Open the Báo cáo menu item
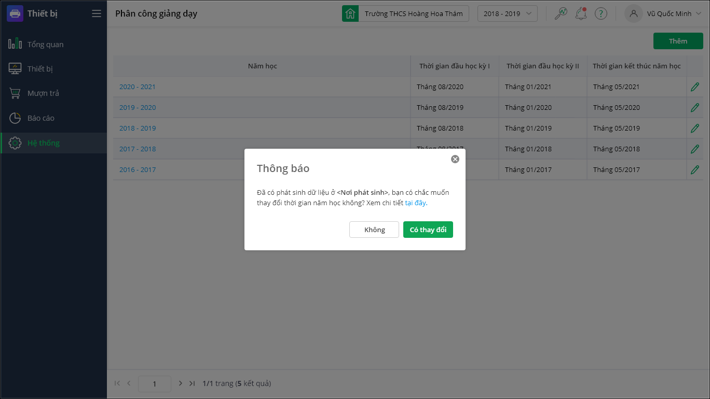The width and height of the screenshot is (710, 399). click(x=40, y=118)
